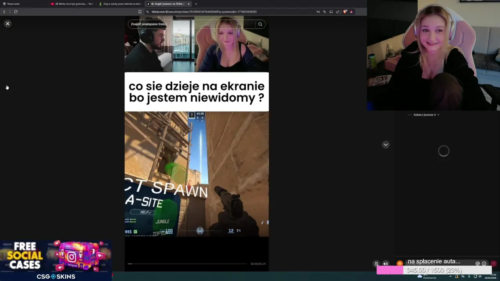Image resolution: width=500 pixels, height=281 pixels.
Task: Expand 'Zobacz jeszcze 4' replies
Action: [x=426, y=115]
